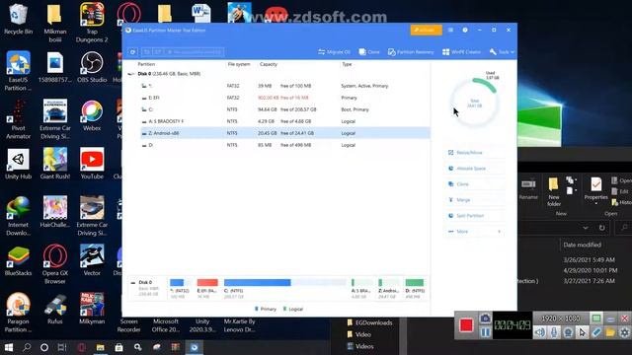Click the Undo arrow in EaseUS toolbar
The image size is (632, 355).
[147, 52]
